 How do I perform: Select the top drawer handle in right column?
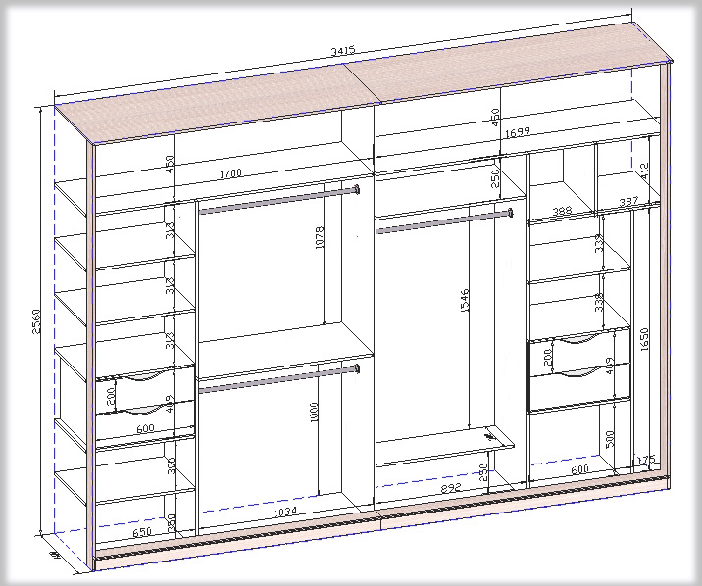tap(577, 341)
